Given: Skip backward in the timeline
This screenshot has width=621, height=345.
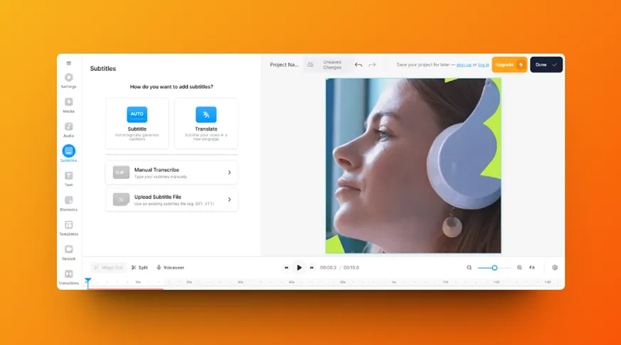Looking at the screenshot, I should (287, 268).
